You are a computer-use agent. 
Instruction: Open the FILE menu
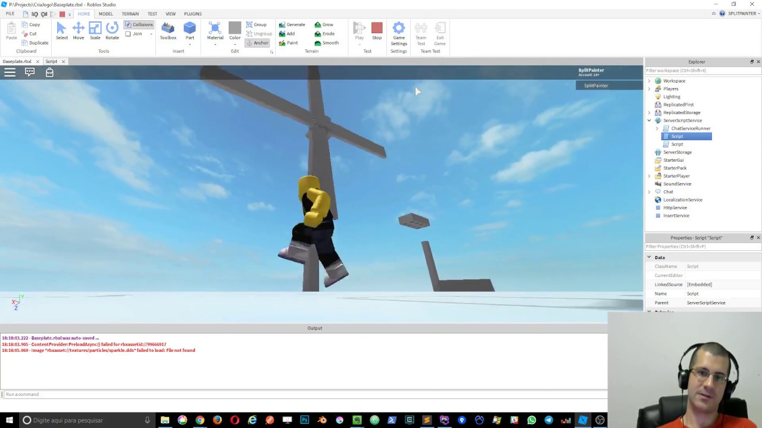click(10, 14)
